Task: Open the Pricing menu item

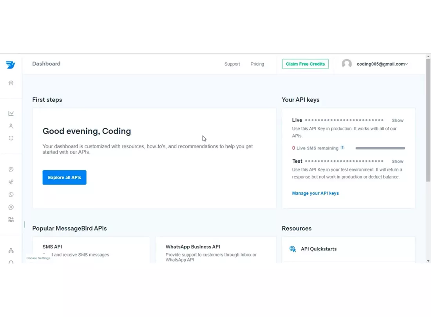Action: [x=257, y=64]
